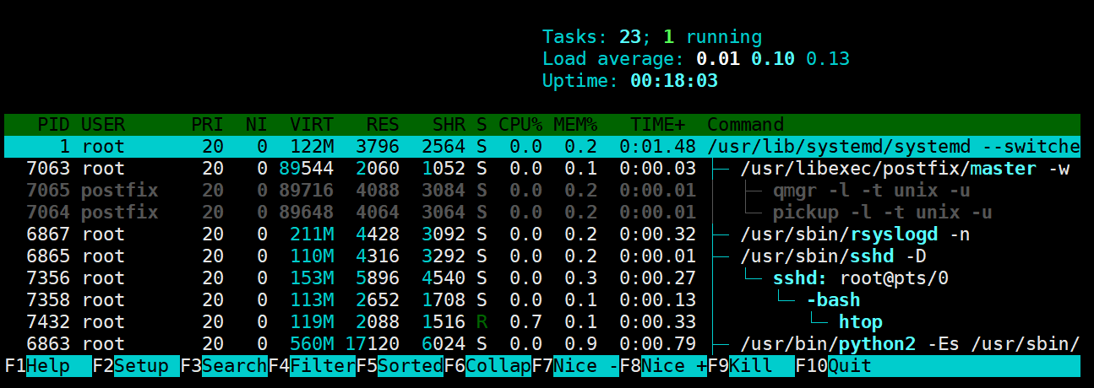
Task: Sort by the MEM% column header
Action: coord(575,125)
